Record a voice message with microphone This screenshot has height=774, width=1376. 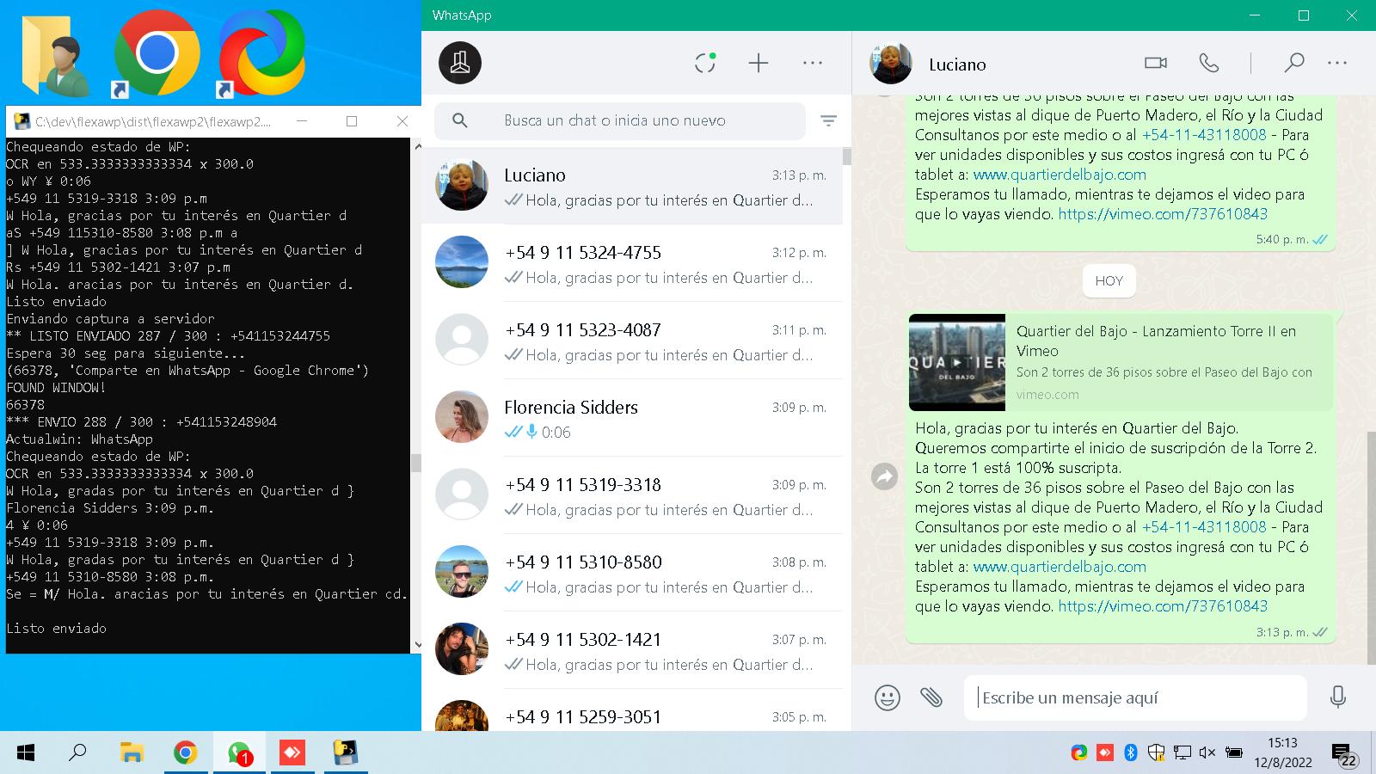click(1338, 697)
